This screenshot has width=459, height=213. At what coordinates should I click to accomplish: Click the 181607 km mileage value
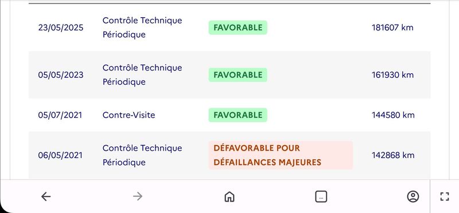[x=392, y=27]
